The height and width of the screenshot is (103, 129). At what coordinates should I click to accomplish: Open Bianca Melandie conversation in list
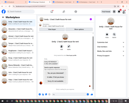point(18,66)
